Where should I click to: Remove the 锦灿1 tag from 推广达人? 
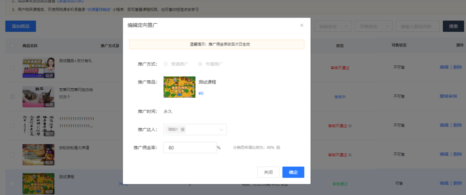point(183,130)
